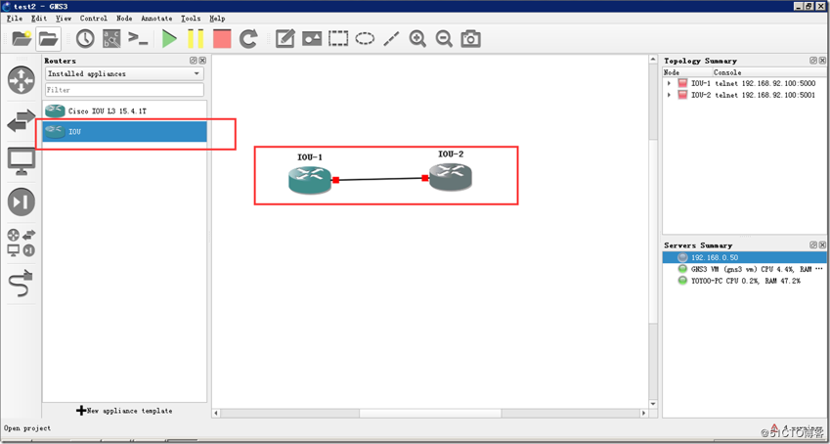Screen dimensions: 830x444
Task: Reload all devices icon
Action: 248,39
